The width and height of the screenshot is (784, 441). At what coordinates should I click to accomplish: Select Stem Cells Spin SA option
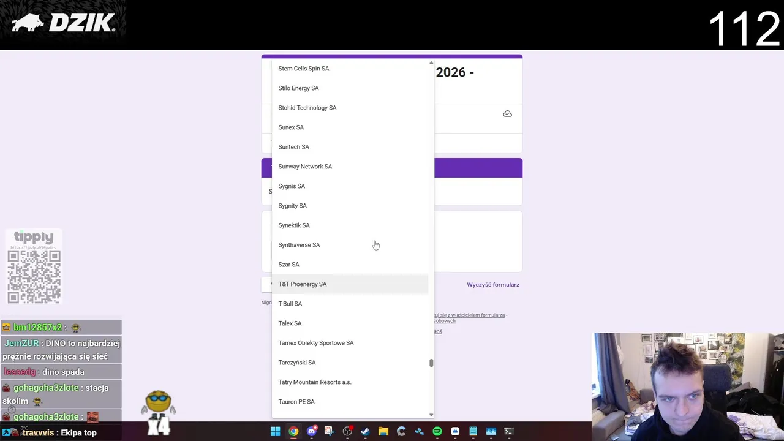(350, 69)
